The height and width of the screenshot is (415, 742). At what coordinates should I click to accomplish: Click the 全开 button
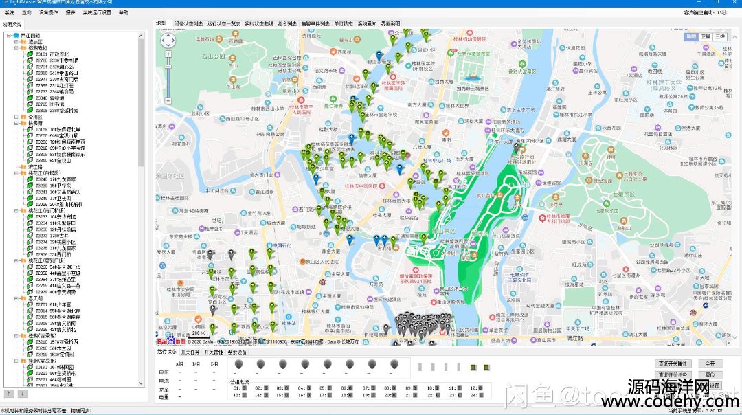[x=710, y=363]
